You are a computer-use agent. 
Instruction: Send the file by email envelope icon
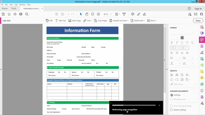click(x=196, y=14)
